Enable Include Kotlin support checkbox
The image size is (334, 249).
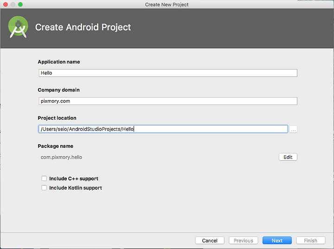(44, 188)
